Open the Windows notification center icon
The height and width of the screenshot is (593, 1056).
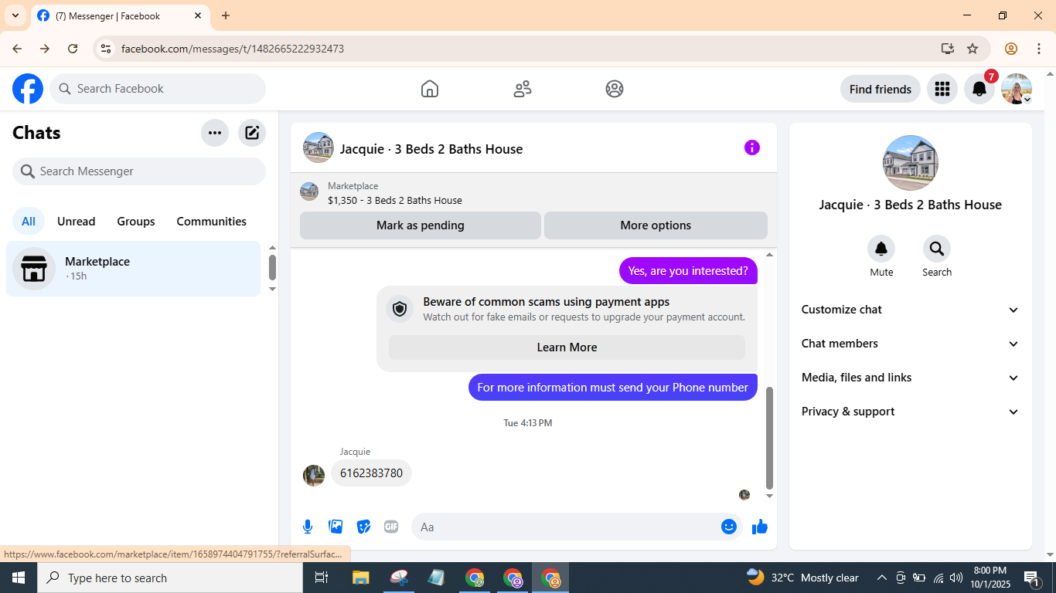click(1031, 578)
